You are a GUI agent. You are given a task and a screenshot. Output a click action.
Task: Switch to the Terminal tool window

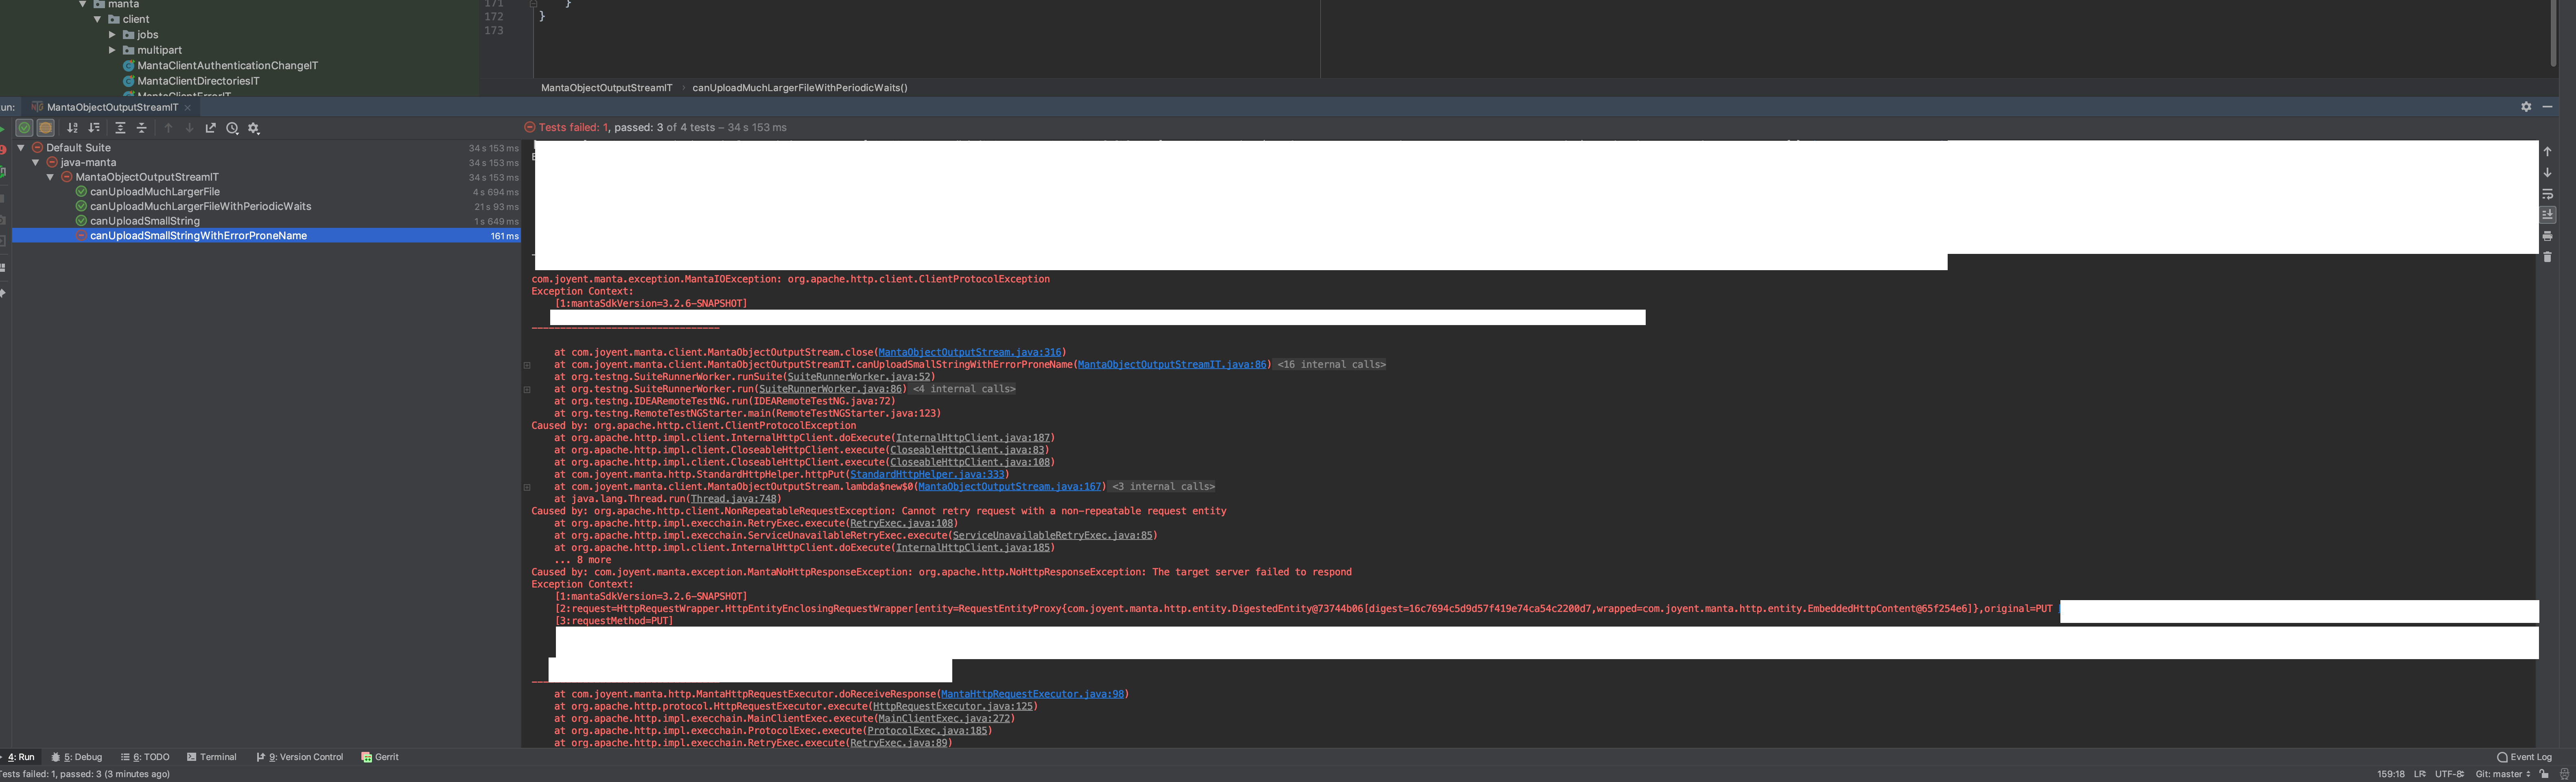coord(212,757)
